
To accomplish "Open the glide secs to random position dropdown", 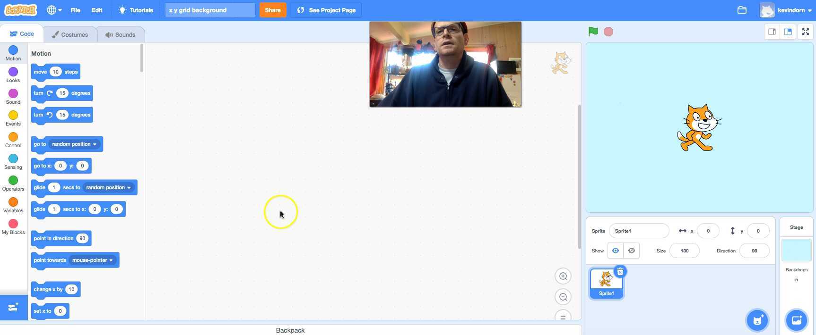I will 109,187.
